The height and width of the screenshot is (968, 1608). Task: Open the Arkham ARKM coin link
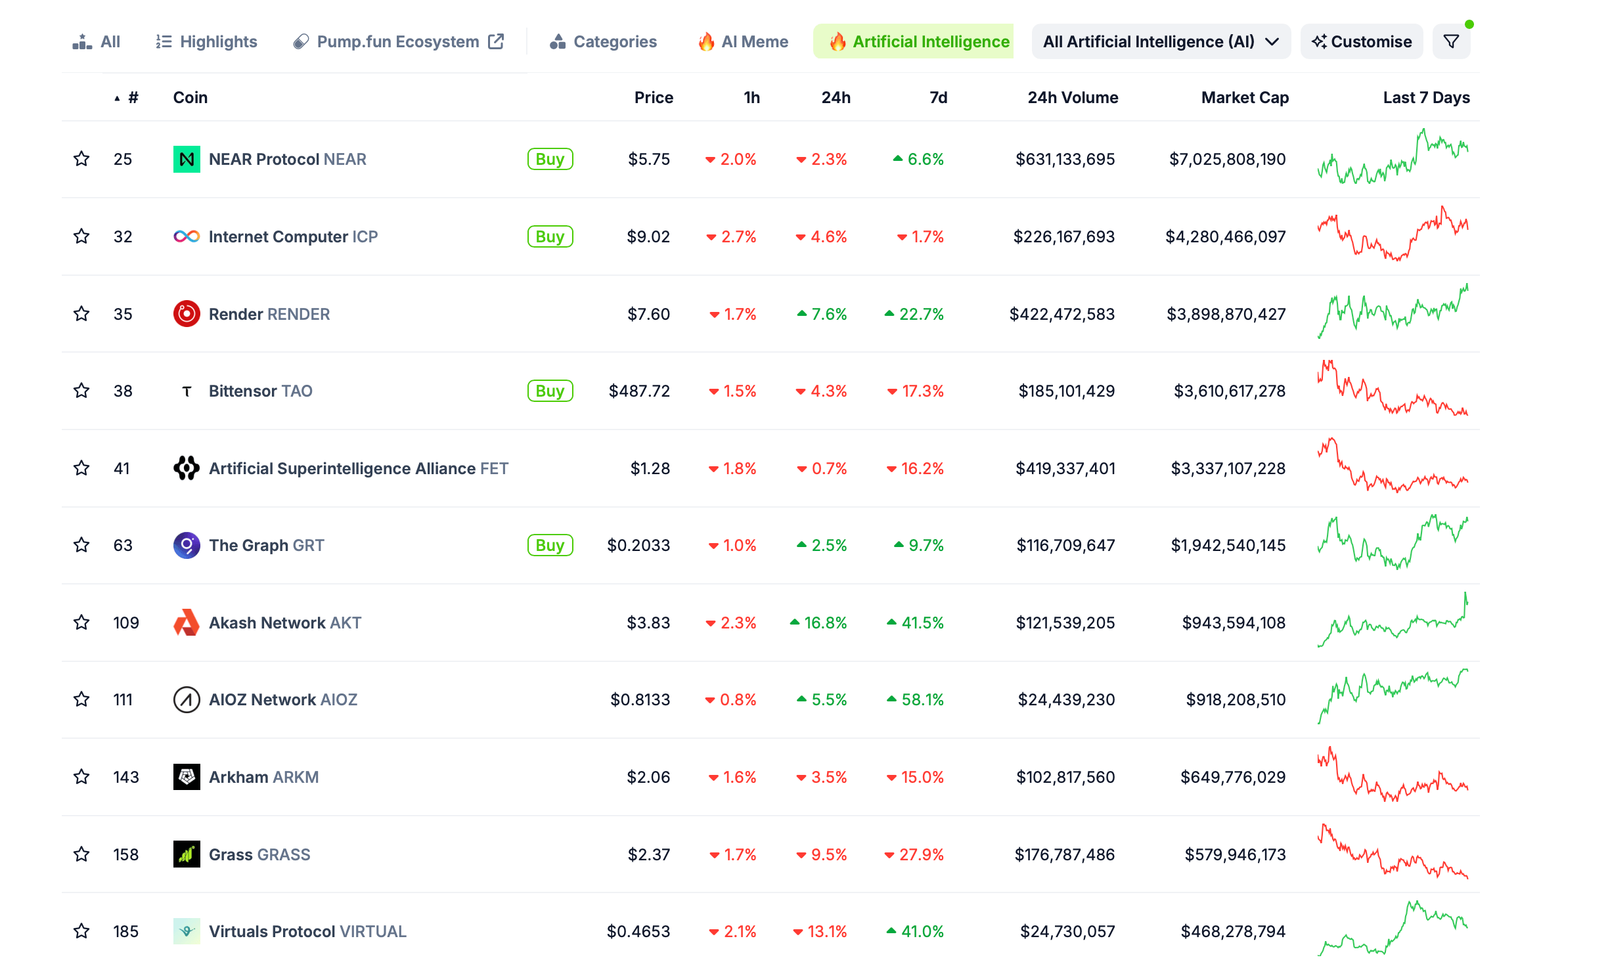click(263, 777)
